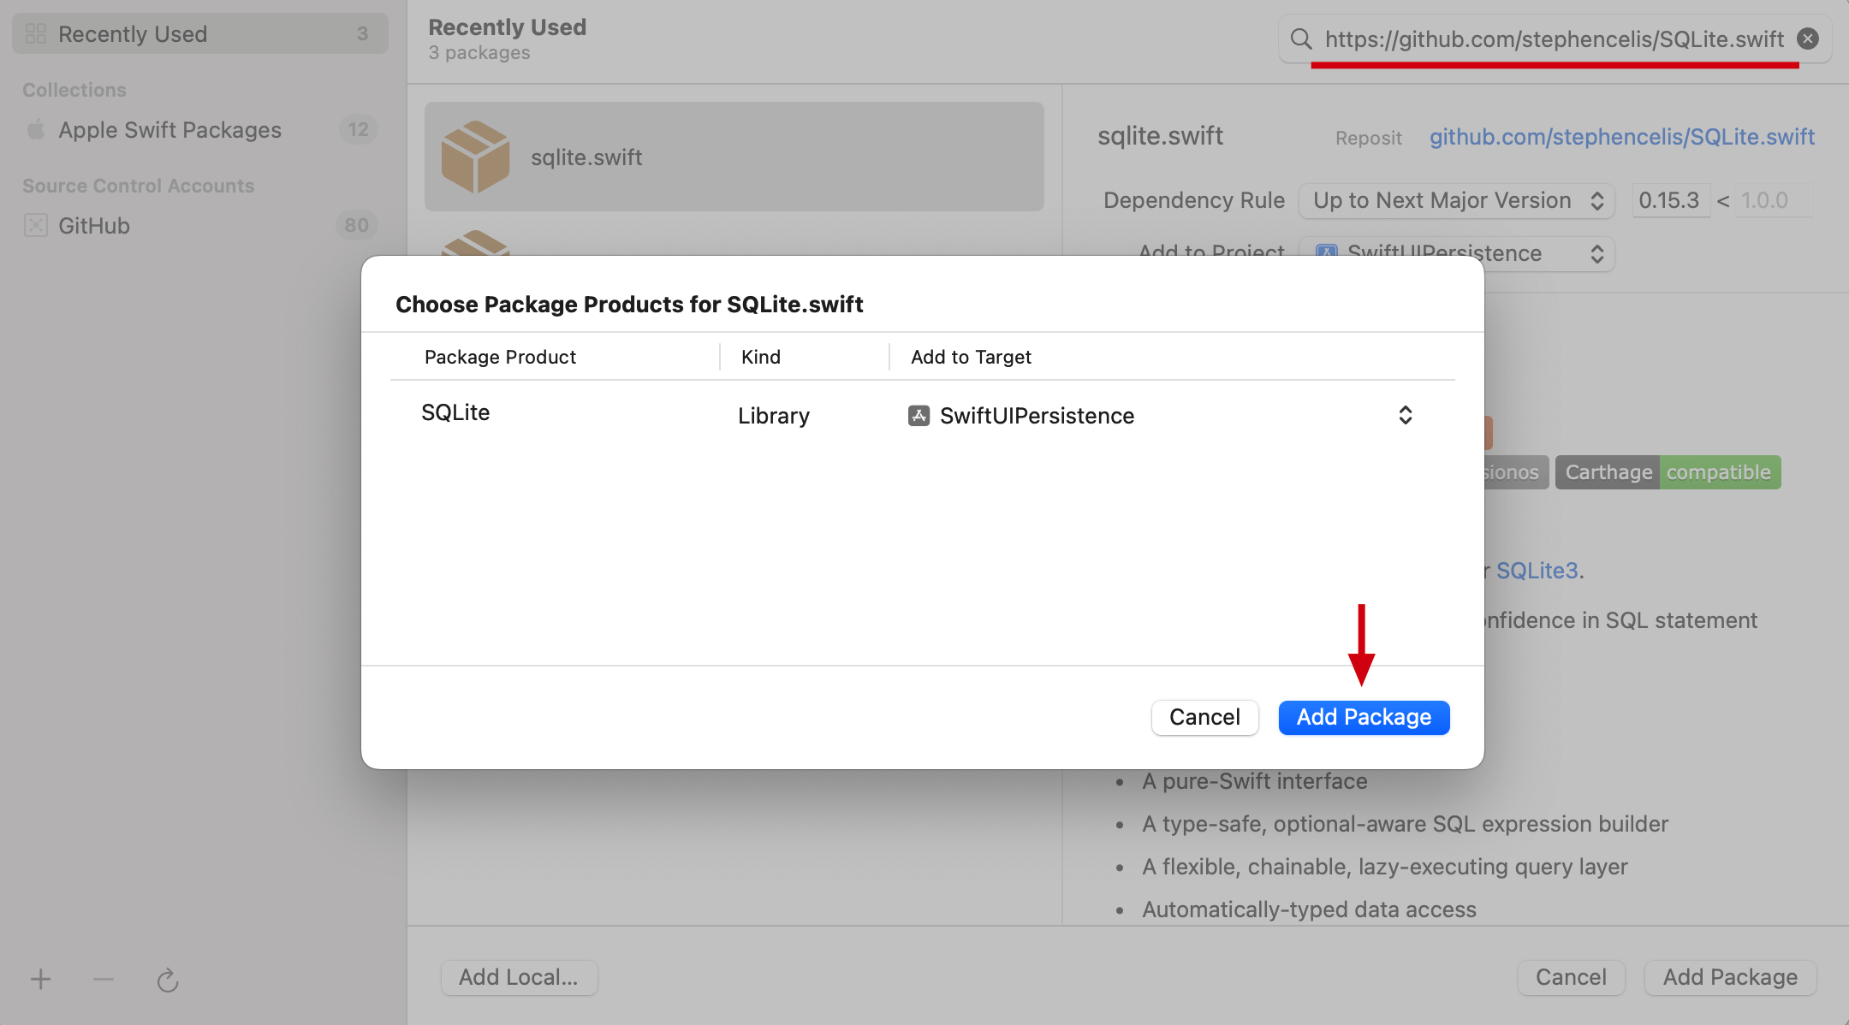Click the search magnifier icon
The width and height of the screenshot is (1849, 1025).
click(x=1301, y=39)
